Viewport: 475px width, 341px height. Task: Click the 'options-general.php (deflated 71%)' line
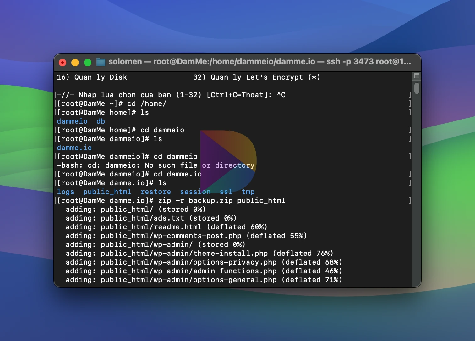[204, 280]
